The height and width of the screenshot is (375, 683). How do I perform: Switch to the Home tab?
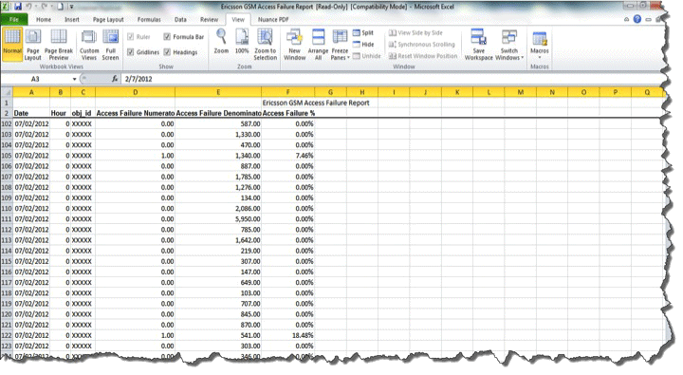pyautogui.click(x=43, y=19)
